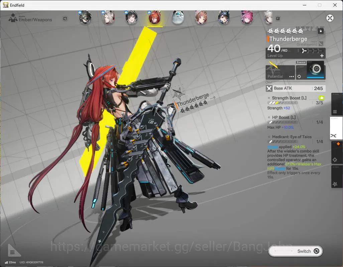Select the pink-haired operator portrait
Viewport: 343px width, 267px height.
pos(247,17)
